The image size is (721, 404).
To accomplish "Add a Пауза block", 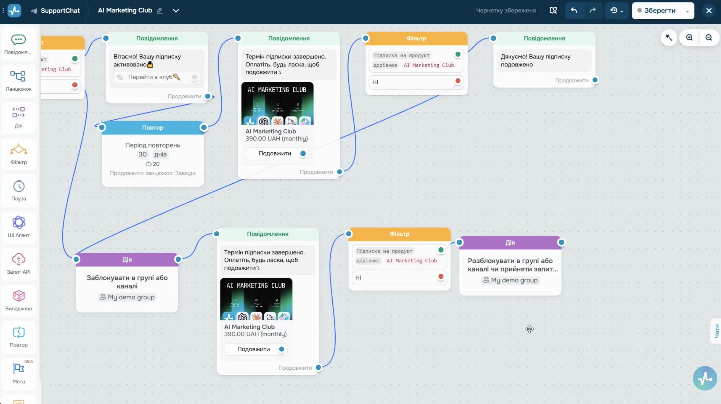I will (18, 191).
